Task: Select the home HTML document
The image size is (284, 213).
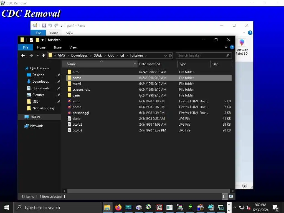Action: [77, 107]
